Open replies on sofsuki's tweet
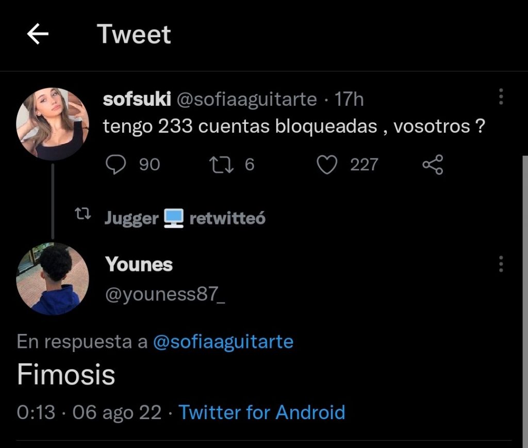 116,165
